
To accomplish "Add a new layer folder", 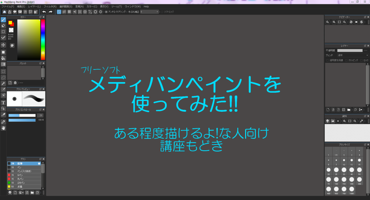I will pos(349,109).
